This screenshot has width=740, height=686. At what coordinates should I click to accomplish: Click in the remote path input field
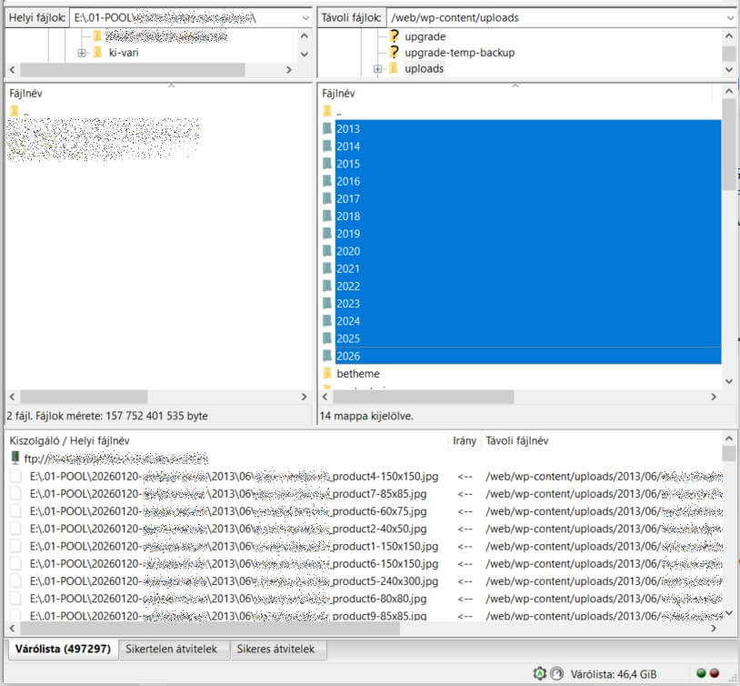coord(555,17)
